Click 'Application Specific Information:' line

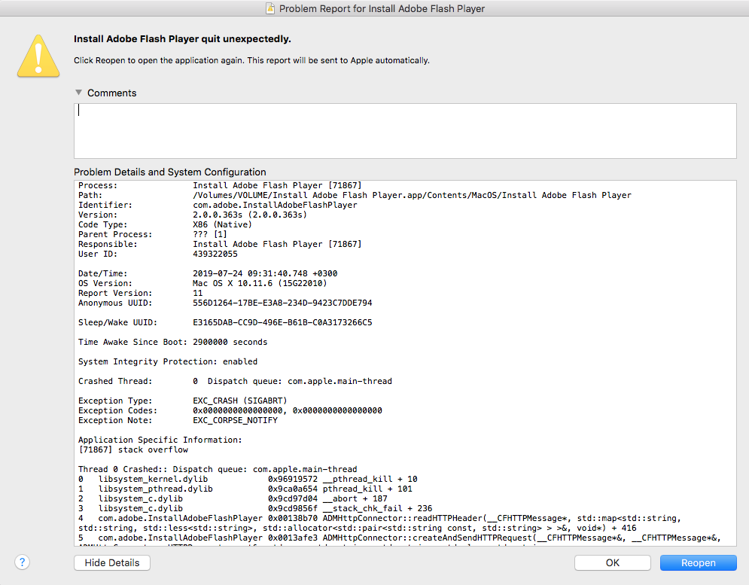(160, 440)
